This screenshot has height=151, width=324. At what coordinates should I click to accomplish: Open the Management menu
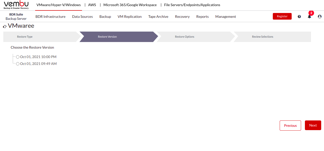click(226, 17)
